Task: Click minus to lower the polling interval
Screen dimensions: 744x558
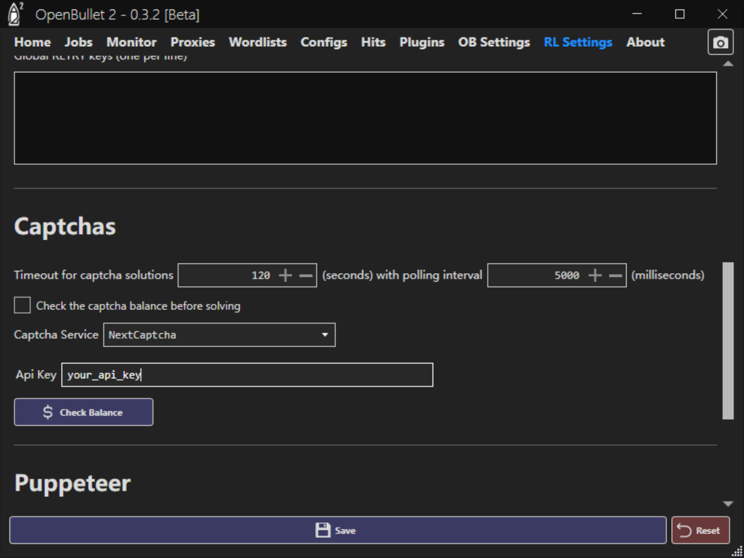Action: click(x=615, y=275)
